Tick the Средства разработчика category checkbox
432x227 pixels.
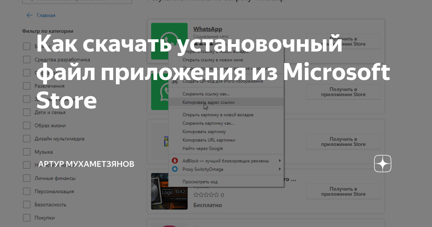pos(27,59)
